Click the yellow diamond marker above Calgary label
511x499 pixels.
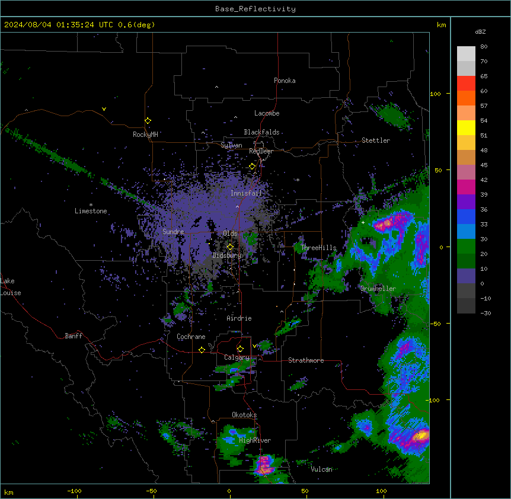(x=240, y=349)
